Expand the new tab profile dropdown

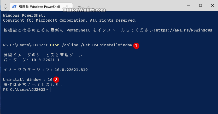tap(89, 7)
